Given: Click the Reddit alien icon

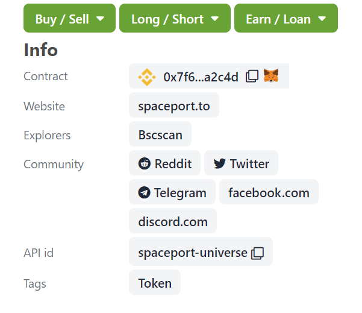Looking at the screenshot, I should click(145, 163).
